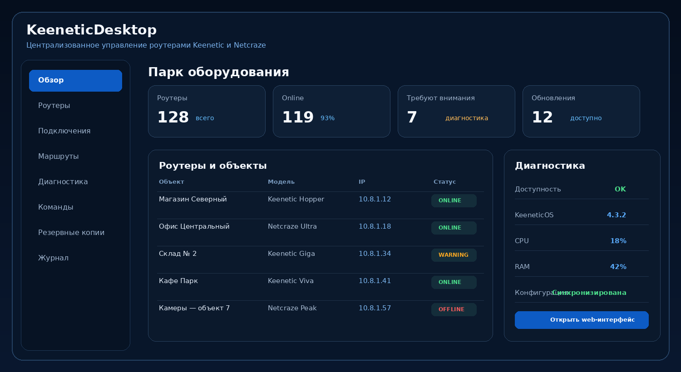
Task: Open the Требуют внимания card
Action: (456, 111)
